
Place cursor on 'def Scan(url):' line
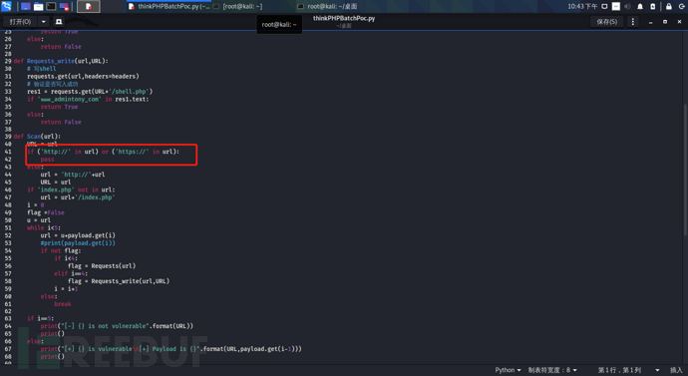coord(37,137)
